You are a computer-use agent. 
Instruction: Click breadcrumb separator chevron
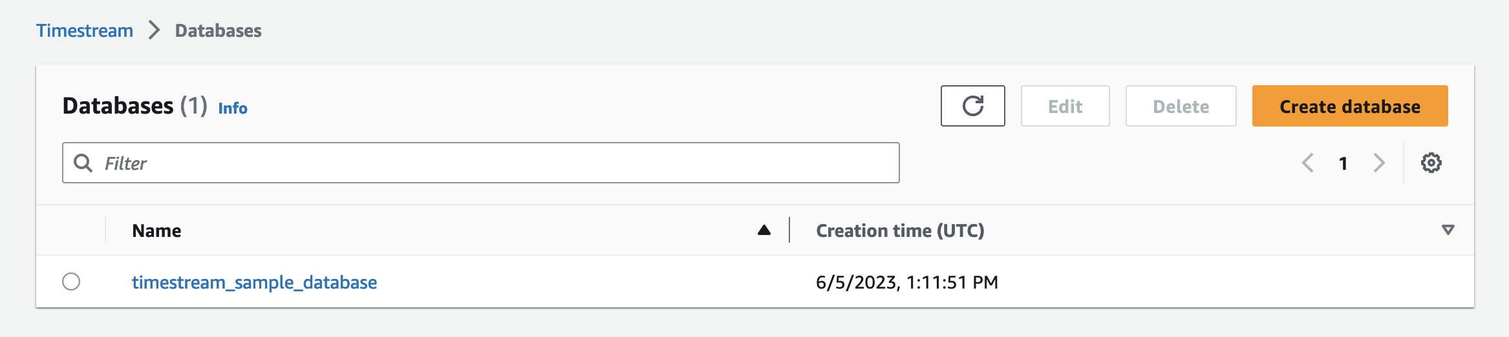154,30
